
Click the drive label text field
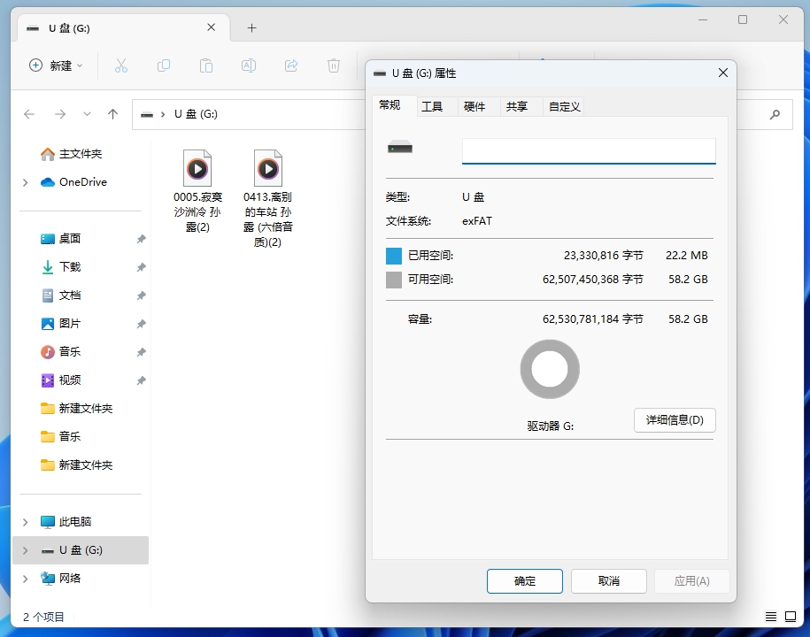tap(589, 150)
